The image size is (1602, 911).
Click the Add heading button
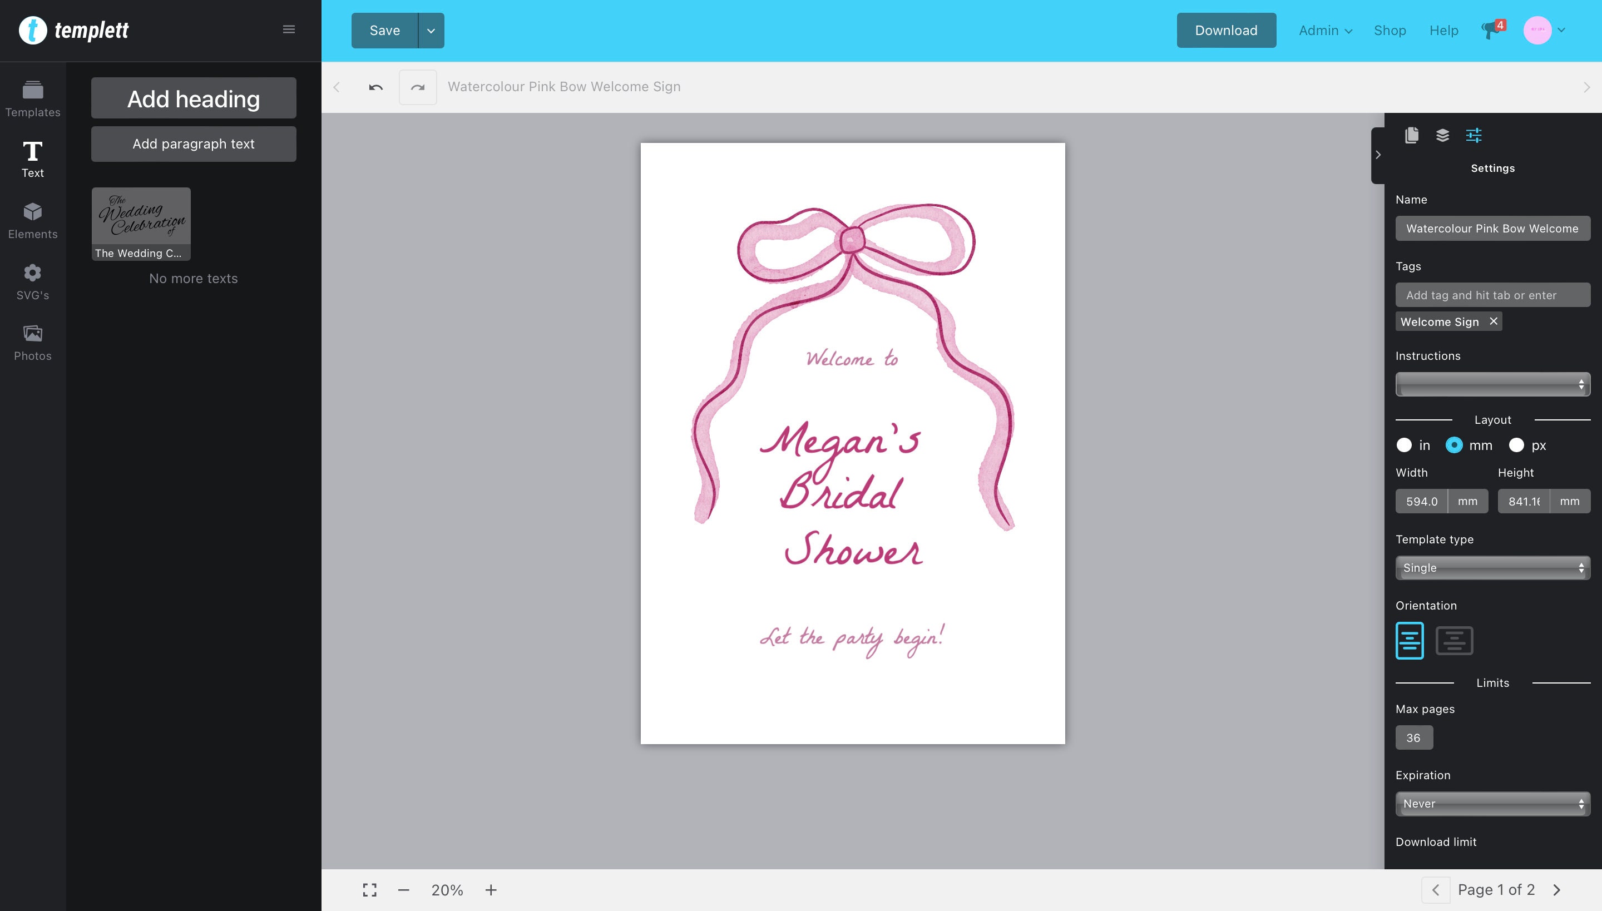192,98
